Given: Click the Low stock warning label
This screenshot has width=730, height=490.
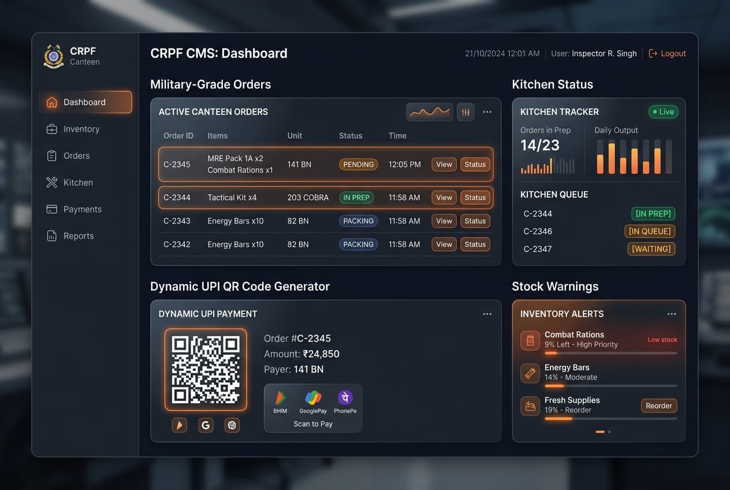Looking at the screenshot, I should 662,340.
